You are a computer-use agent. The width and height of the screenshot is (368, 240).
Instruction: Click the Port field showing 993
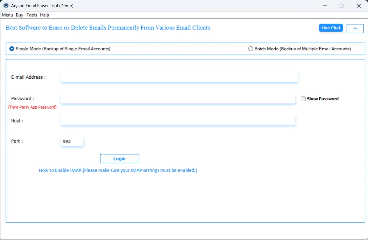click(x=72, y=141)
